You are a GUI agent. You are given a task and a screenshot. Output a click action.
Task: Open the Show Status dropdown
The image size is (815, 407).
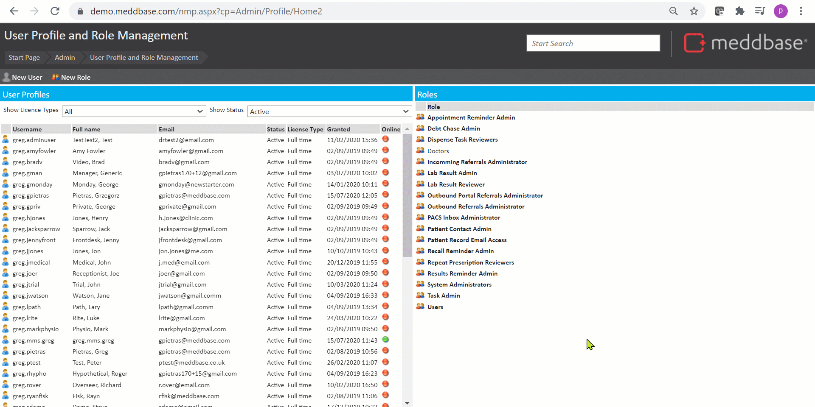coord(329,112)
